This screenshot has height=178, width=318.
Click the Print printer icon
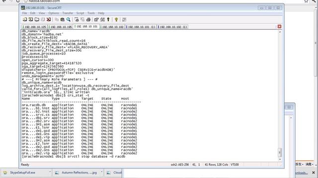pos(88,19)
